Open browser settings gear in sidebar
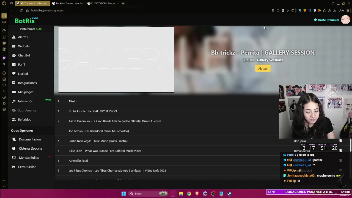 [x=4, y=109]
